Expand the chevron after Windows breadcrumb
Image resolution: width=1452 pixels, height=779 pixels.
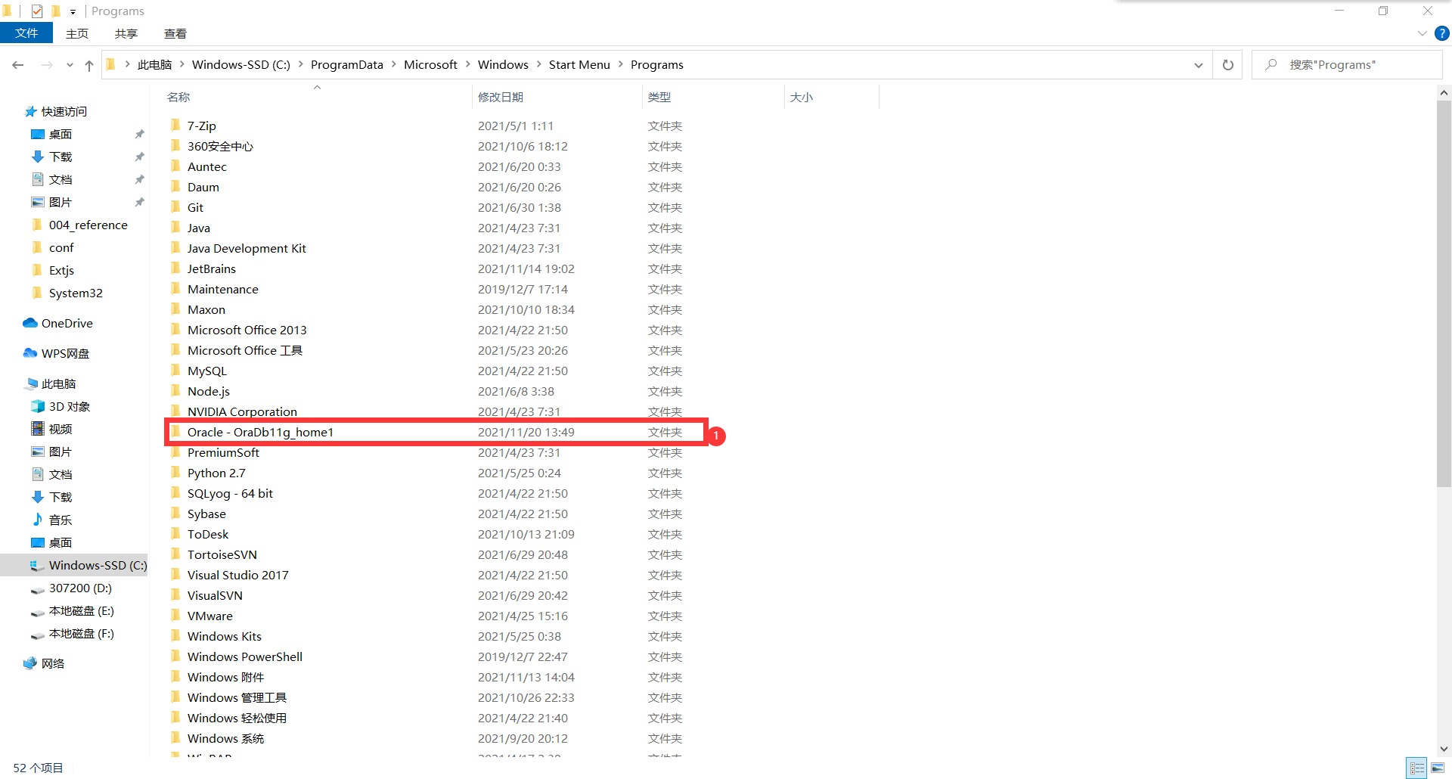[x=539, y=65]
